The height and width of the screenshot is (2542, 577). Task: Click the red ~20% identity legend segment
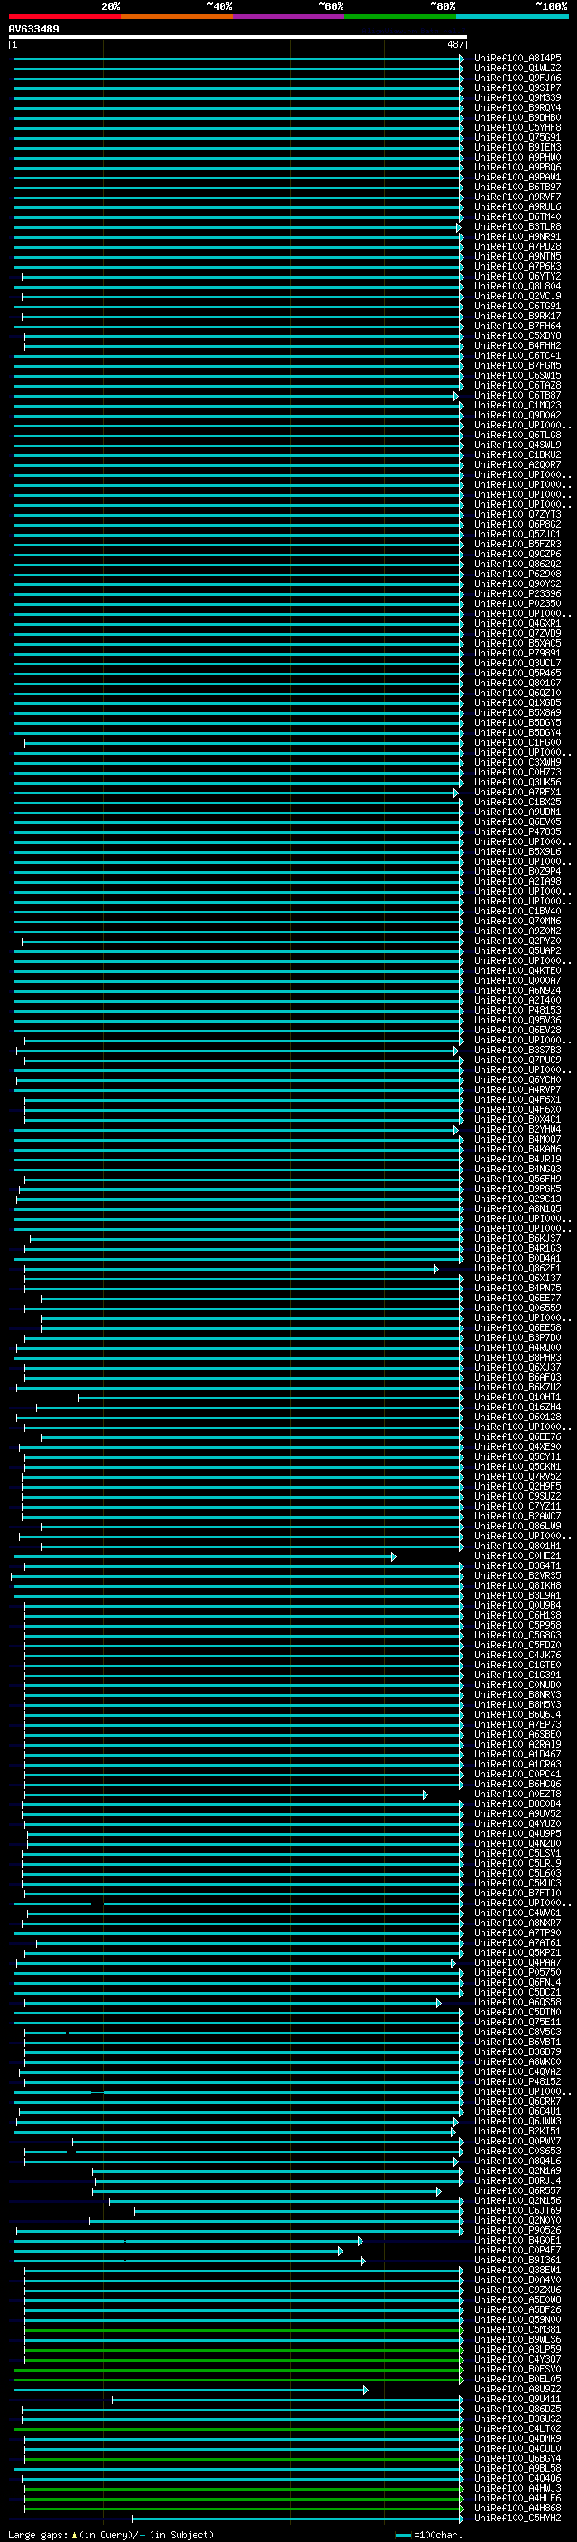(x=64, y=16)
